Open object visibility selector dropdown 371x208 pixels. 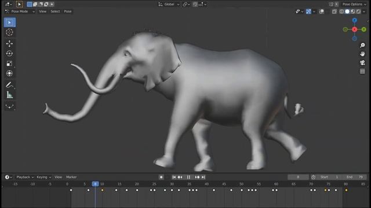(x=299, y=12)
